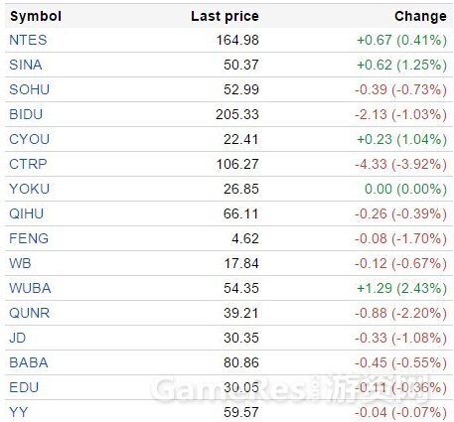454x422 pixels.
Task: Open the BABA stock link
Action: click(29, 362)
